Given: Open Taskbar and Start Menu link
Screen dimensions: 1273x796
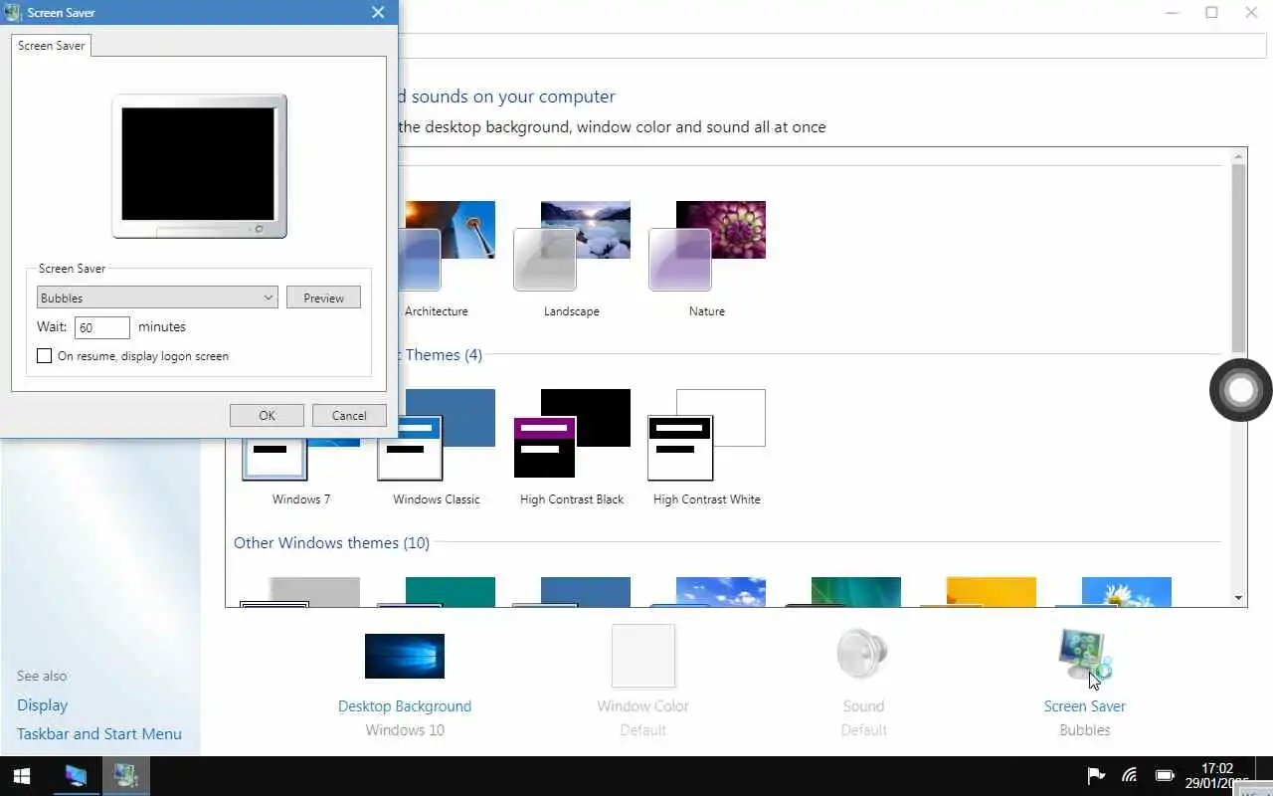Looking at the screenshot, I should [x=99, y=733].
